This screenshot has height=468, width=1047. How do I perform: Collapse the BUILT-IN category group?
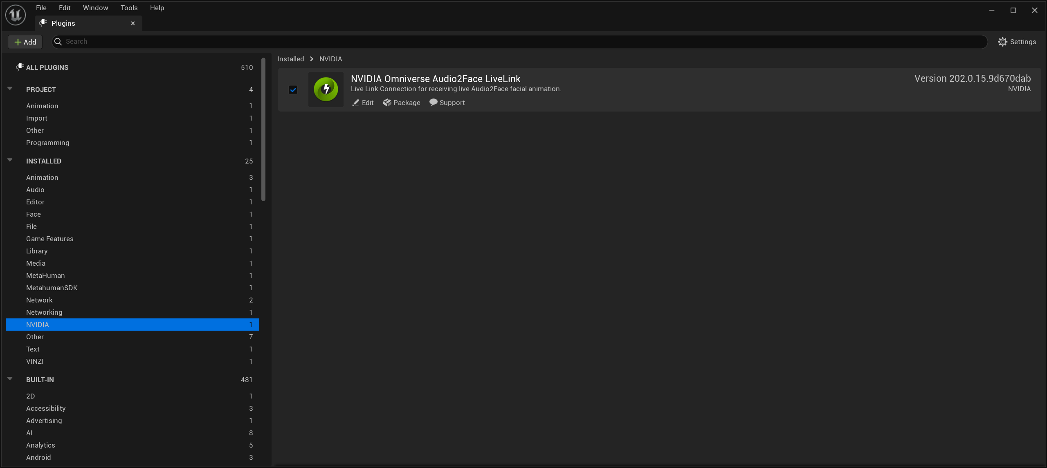pyautogui.click(x=10, y=379)
